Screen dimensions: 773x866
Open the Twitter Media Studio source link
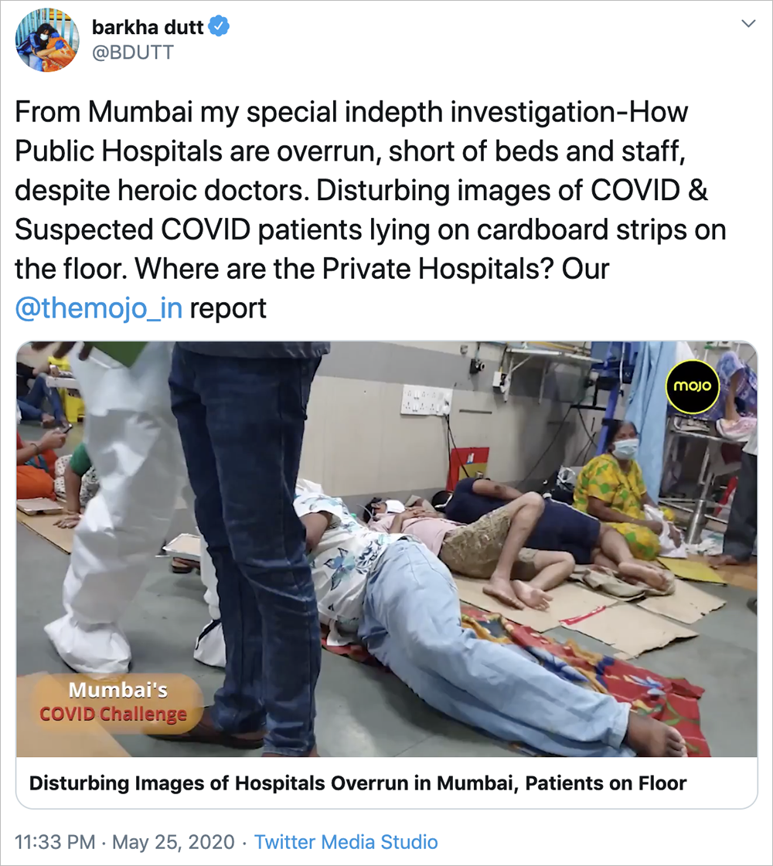pyautogui.click(x=346, y=842)
